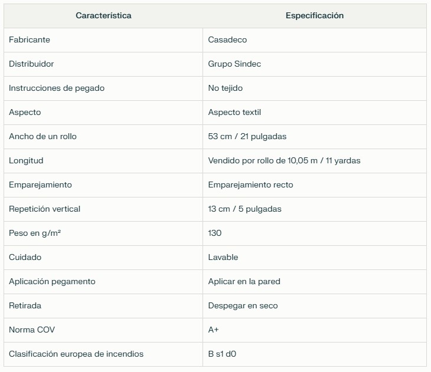Click the Vendido por rollo de 10,05 m text
Viewport: 431px width, 372px height.
[x=263, y=160]
